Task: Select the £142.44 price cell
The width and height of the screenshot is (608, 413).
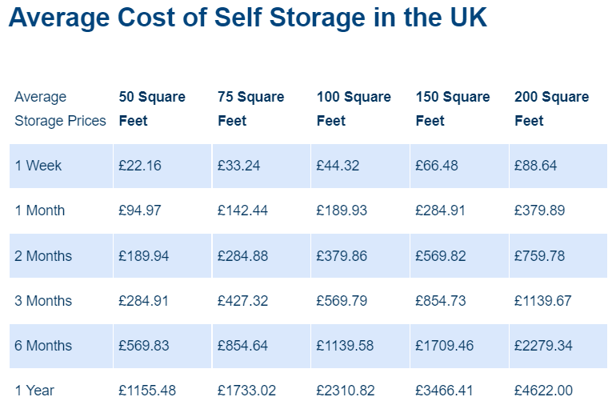Action: (x=242, y=211)
